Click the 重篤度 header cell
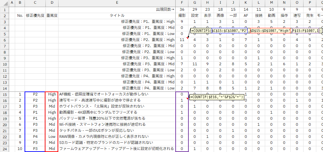This screenshot has height=152, width=323. point(52,16)
